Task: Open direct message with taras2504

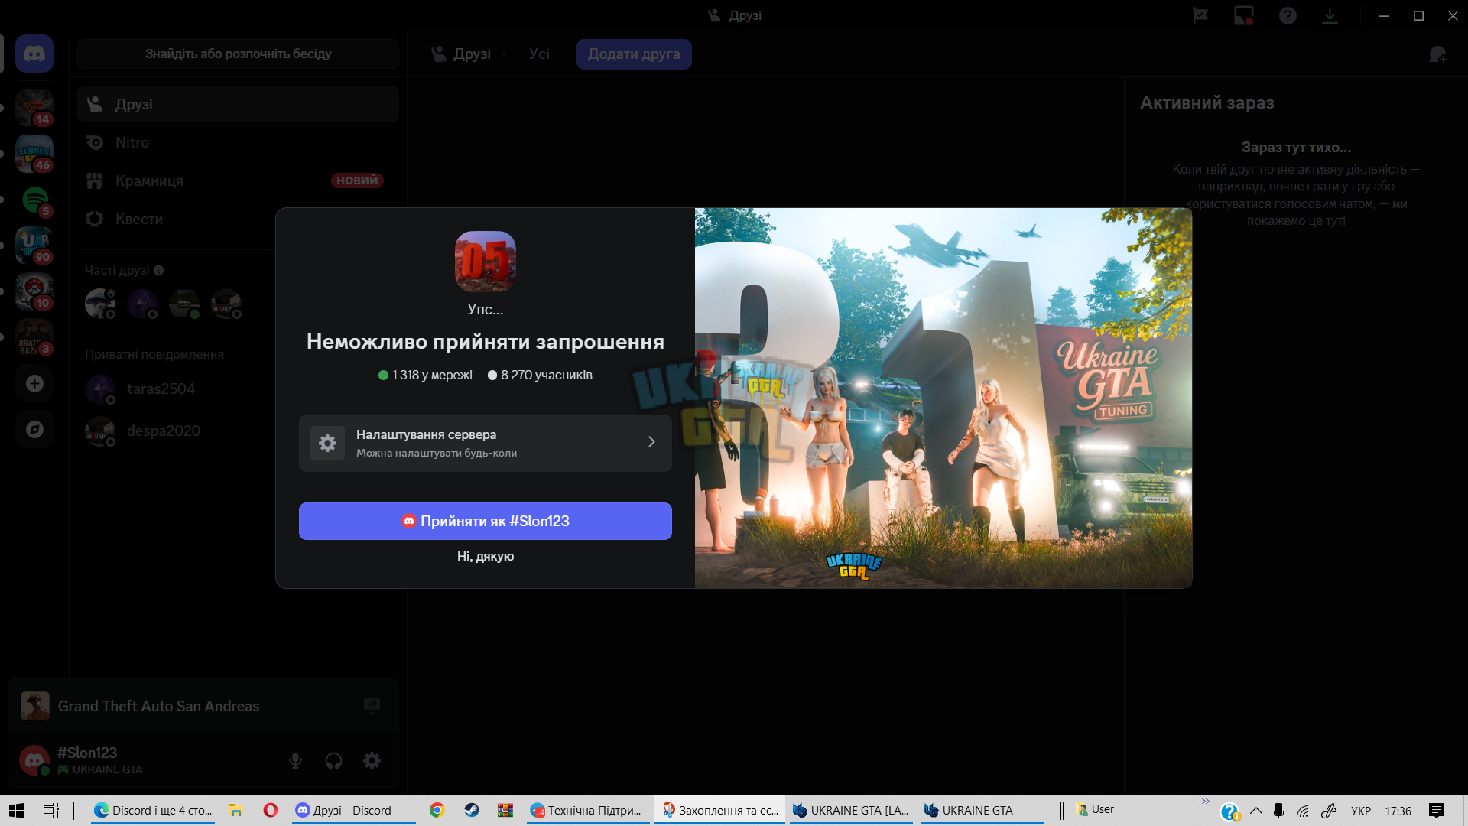Action: click(x=238, y=389)
